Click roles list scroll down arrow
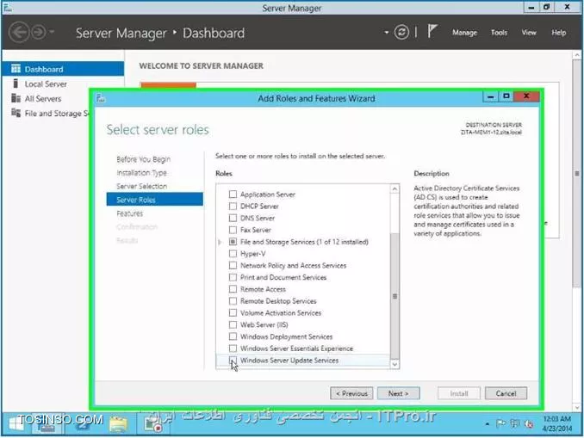The image size is (584, 438). pyautogui.click(x=395, y=364)
